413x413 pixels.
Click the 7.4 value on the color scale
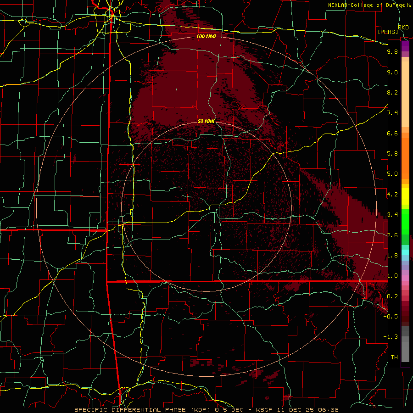coord(392,113)
